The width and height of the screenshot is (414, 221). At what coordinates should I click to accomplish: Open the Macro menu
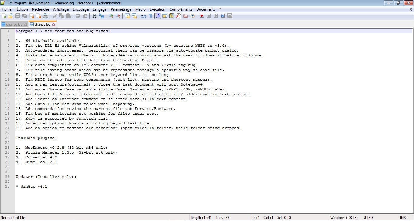[140, 9]
